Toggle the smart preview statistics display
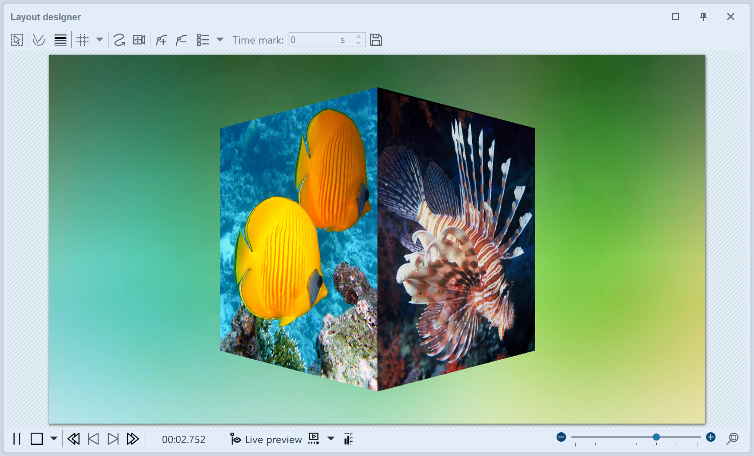Image resolution: width=754 pixels, height=456 pixels. point(348,439)
